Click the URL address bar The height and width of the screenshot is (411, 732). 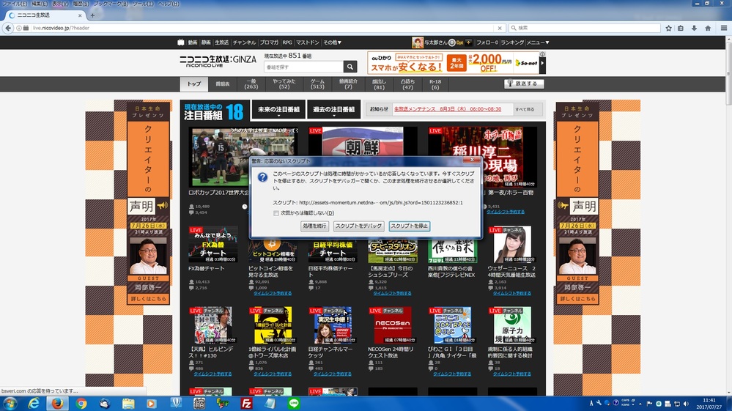pyautogui.click(x=262, y=28)
